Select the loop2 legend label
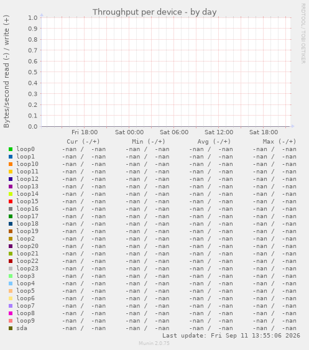 pos(25,239)
